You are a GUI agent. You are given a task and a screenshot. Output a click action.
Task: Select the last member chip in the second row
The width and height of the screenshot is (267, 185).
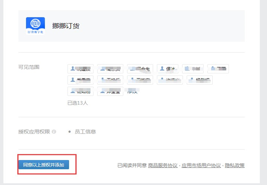pos(199,80)
